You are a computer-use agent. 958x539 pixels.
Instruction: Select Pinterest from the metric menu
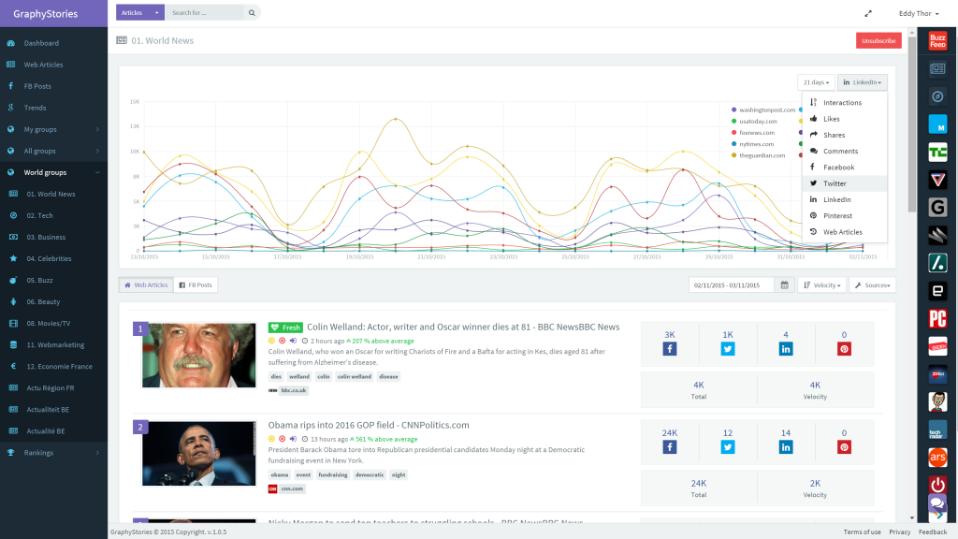pyautogui.click(x=845, y=216)
